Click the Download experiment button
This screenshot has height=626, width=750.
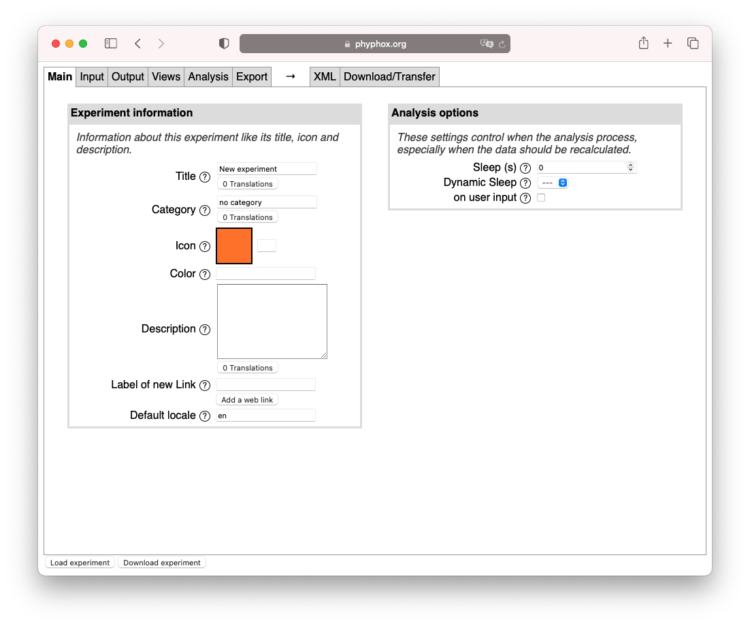click(162, 563)
